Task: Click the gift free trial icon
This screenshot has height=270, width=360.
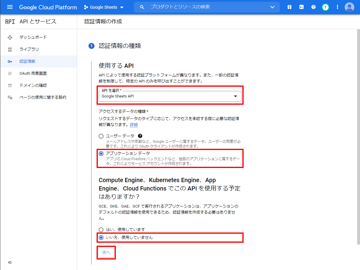Action: pyautogui.click(x=289, y=7)
